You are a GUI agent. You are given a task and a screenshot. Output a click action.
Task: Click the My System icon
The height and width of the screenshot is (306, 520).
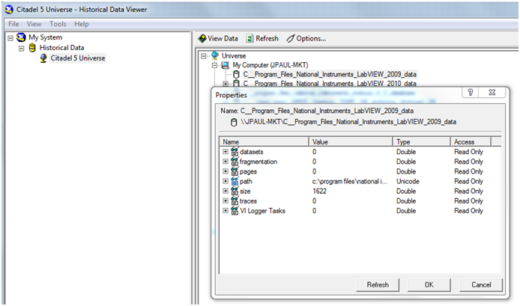(21, 37)
